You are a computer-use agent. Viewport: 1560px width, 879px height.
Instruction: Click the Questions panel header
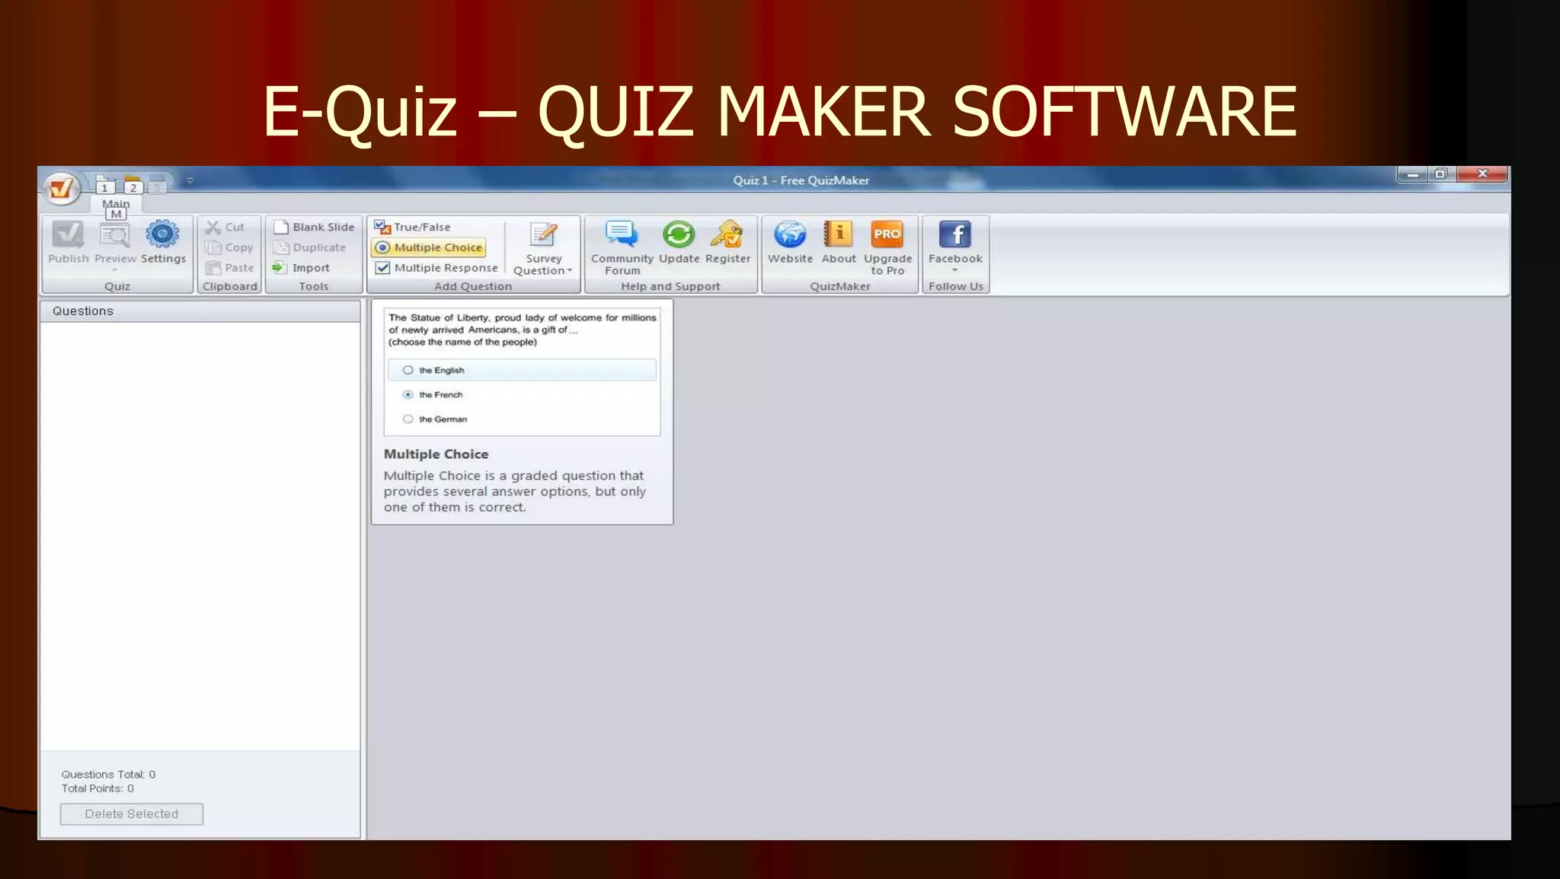coord(200,311)
